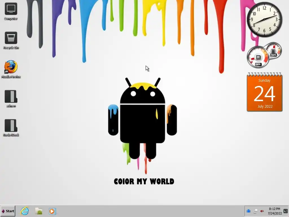Screen dimensions: 289x217
Task: Open the file explorer taskbar icon
Action: pos(39,211)
